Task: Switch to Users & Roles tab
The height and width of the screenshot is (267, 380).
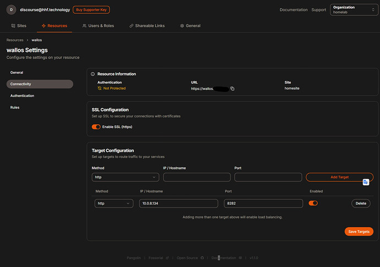Action: pos(98,26)
